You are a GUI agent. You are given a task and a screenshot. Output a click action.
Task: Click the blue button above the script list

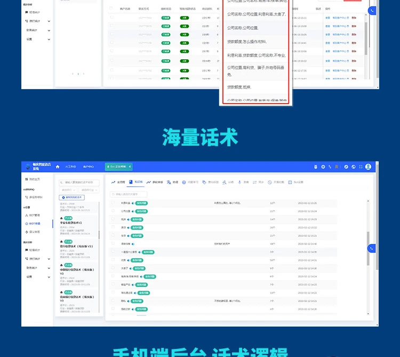(x=72, y=197)
